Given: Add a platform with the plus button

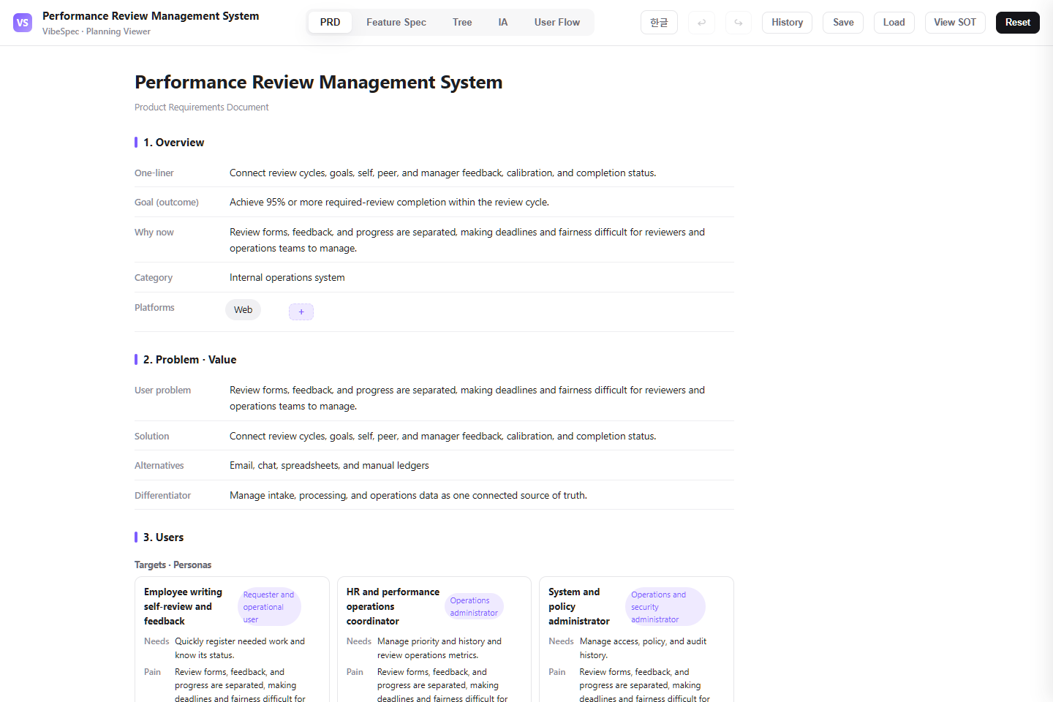Looking at the screenshot, I should point(301,312).
